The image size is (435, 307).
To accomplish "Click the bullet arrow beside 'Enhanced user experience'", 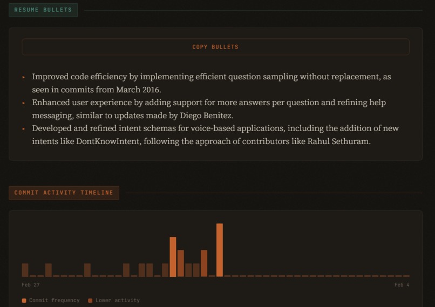I will [x=24, y=103].
